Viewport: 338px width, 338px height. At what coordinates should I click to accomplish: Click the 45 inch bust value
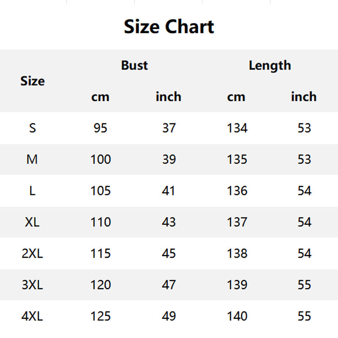tap(169, 253)
